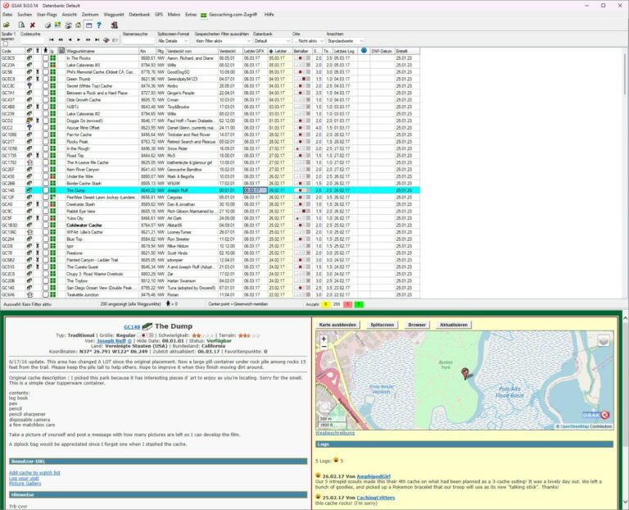Click the printer toolbar icon
This screenshot has width=629, height=510.
pyautogui.click(x=48, y=25)
